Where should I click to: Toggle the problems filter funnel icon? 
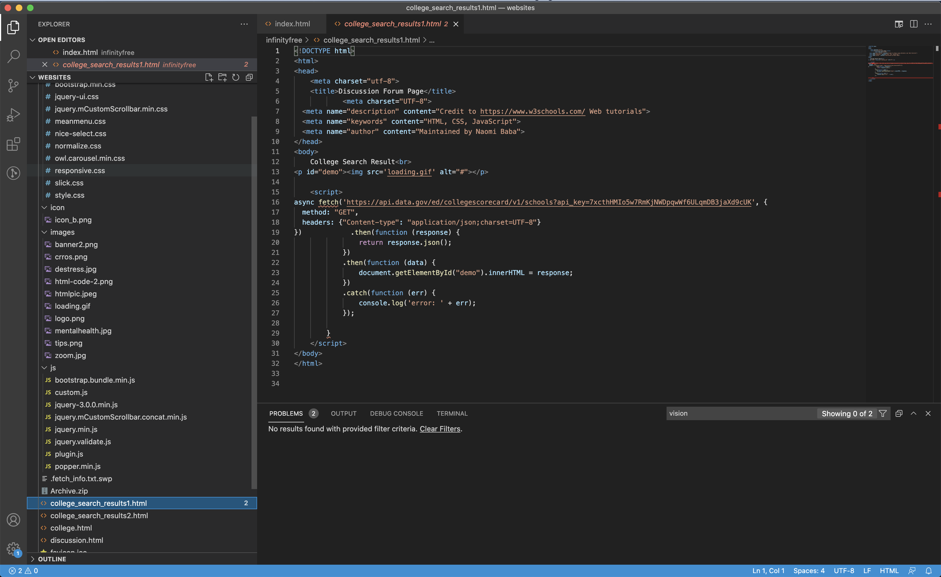click(x=882, y=413)
